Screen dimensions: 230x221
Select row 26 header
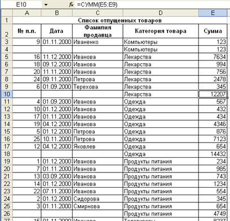click(7, 214)
